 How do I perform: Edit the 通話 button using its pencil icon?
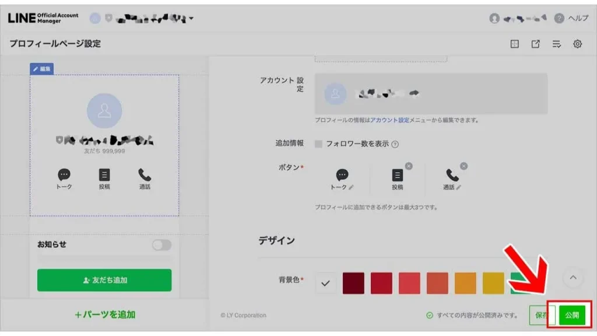(459, 187)
